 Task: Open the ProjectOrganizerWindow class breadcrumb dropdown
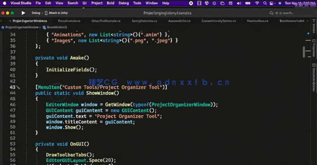point(22,27)
